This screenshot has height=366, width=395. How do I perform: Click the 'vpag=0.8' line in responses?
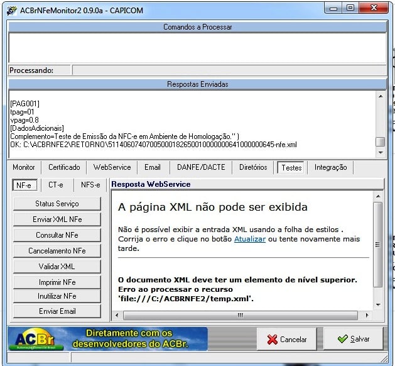(x=24, y=120)
